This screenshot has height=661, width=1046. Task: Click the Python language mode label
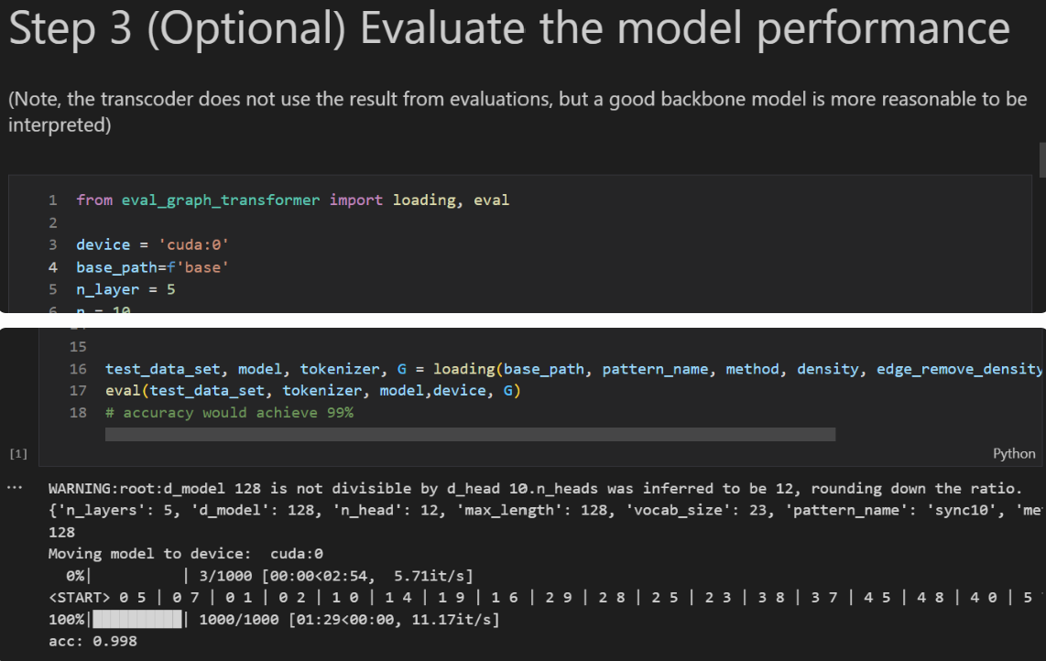click(1014, 454)
